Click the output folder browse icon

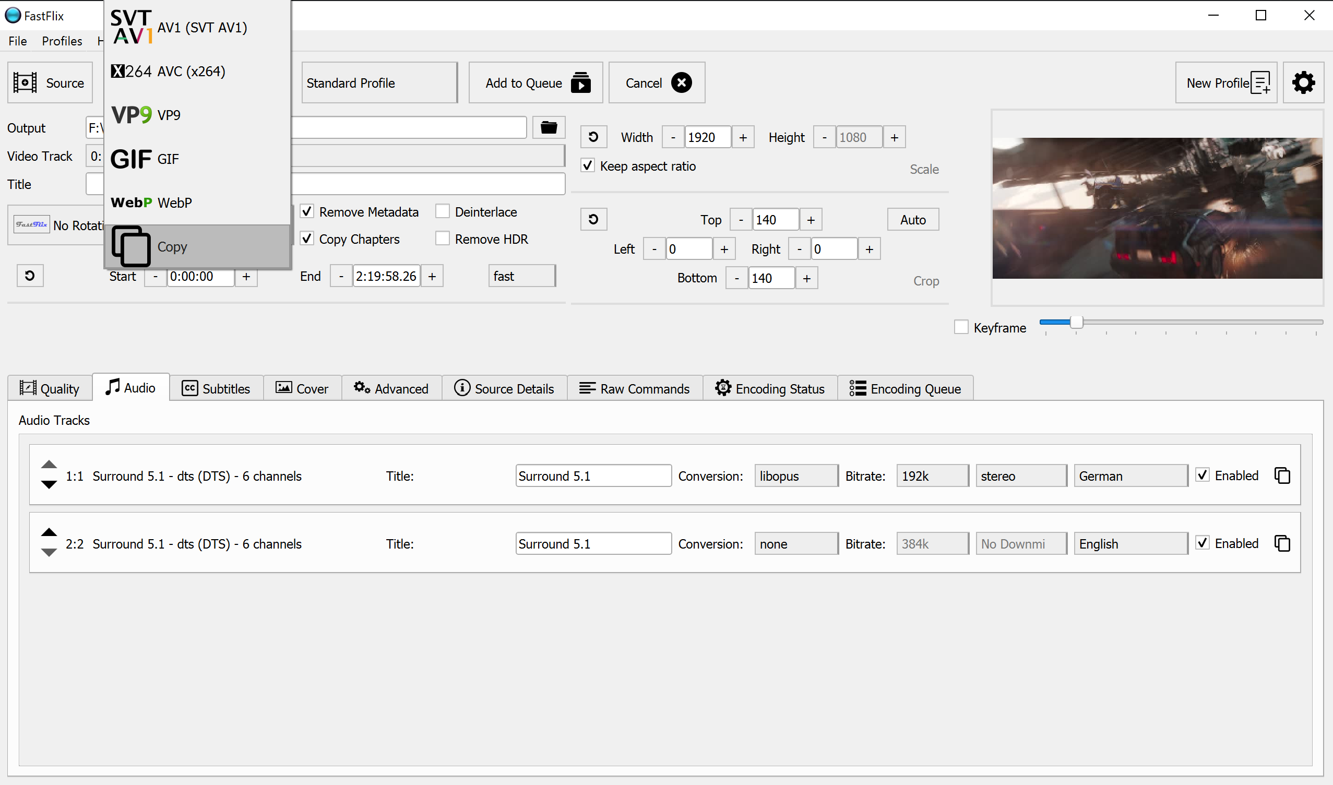coord(549,127)
